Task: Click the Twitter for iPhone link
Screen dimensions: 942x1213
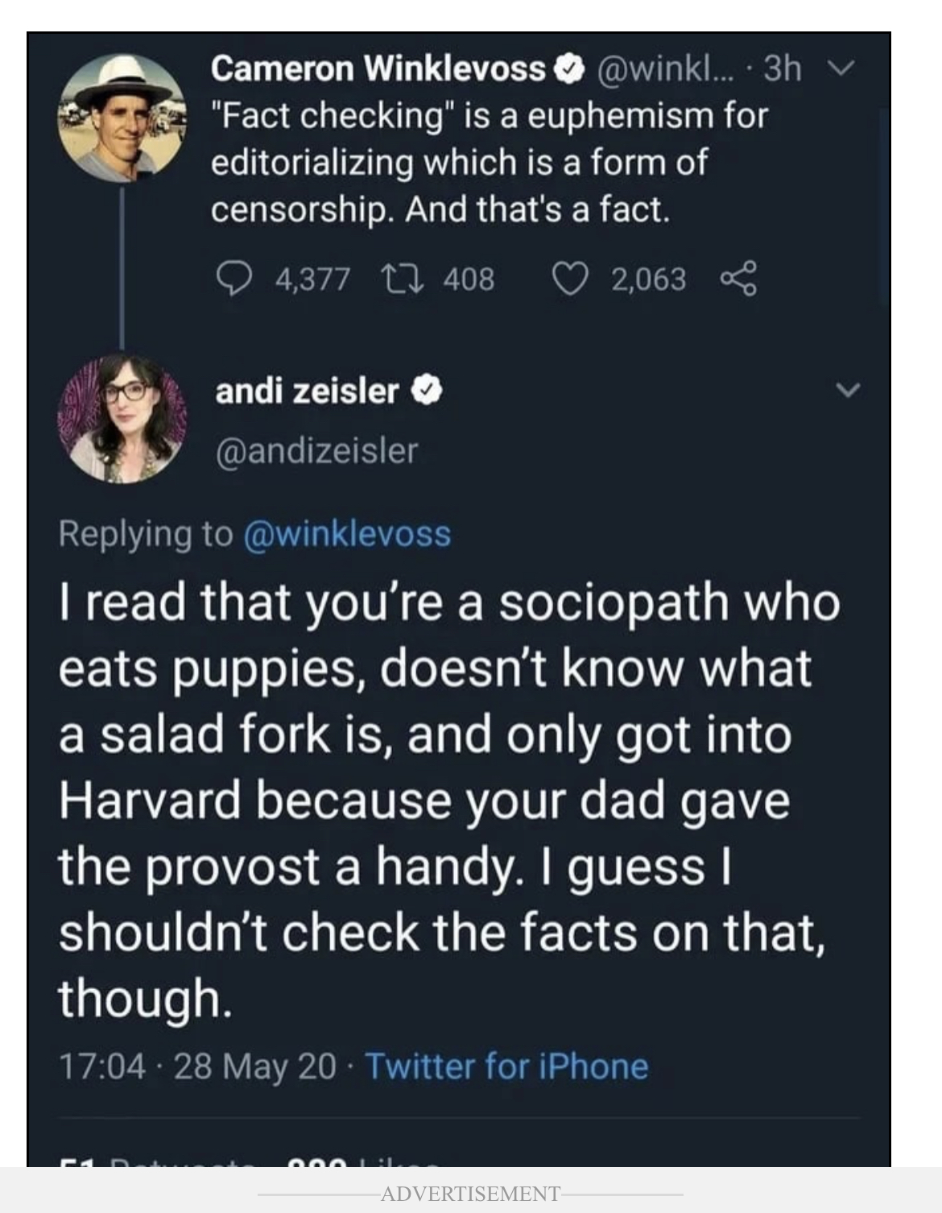Action: [x=507, y=1066]
